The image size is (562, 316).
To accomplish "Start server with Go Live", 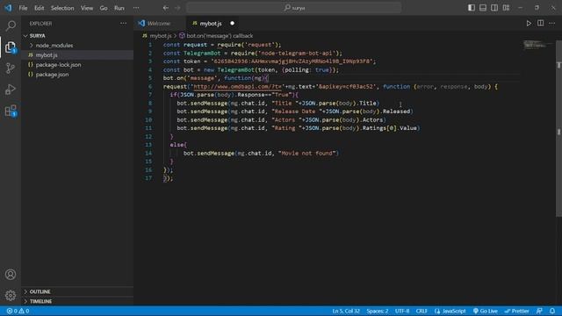I will (486, 311).
